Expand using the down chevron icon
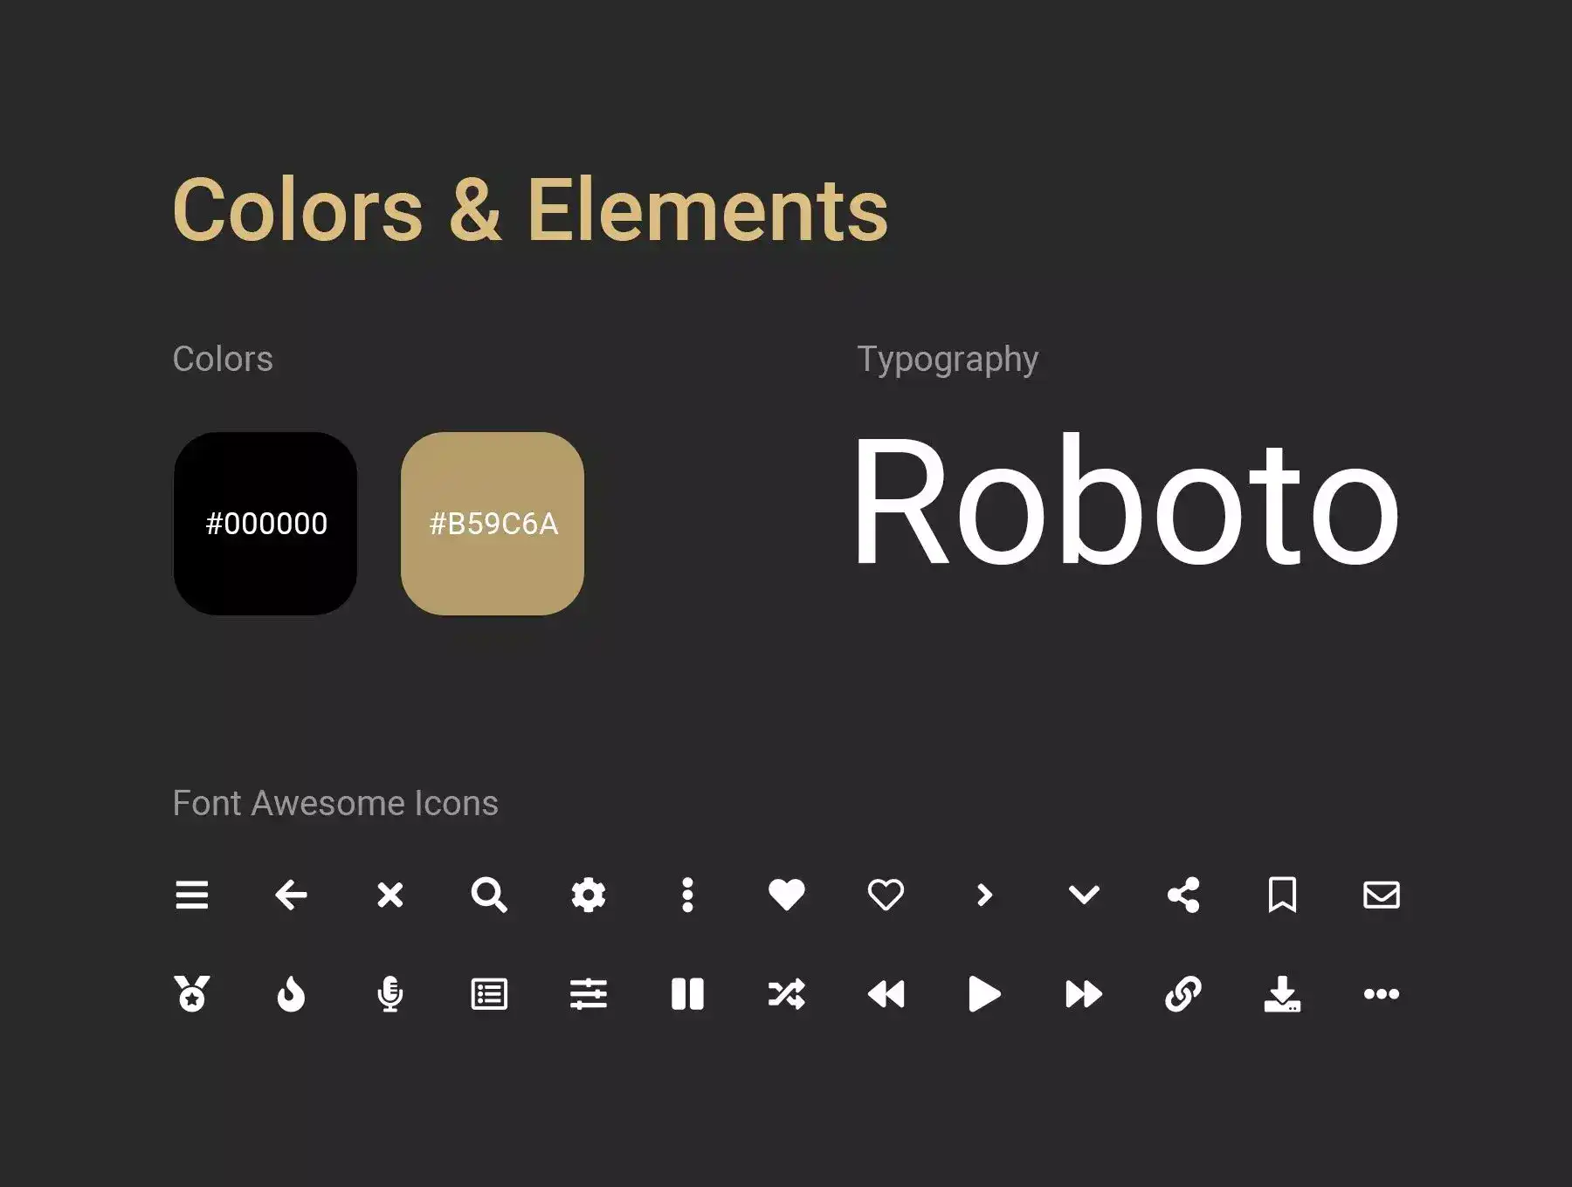1572x1187 pixels. [x=1084, y=895]
